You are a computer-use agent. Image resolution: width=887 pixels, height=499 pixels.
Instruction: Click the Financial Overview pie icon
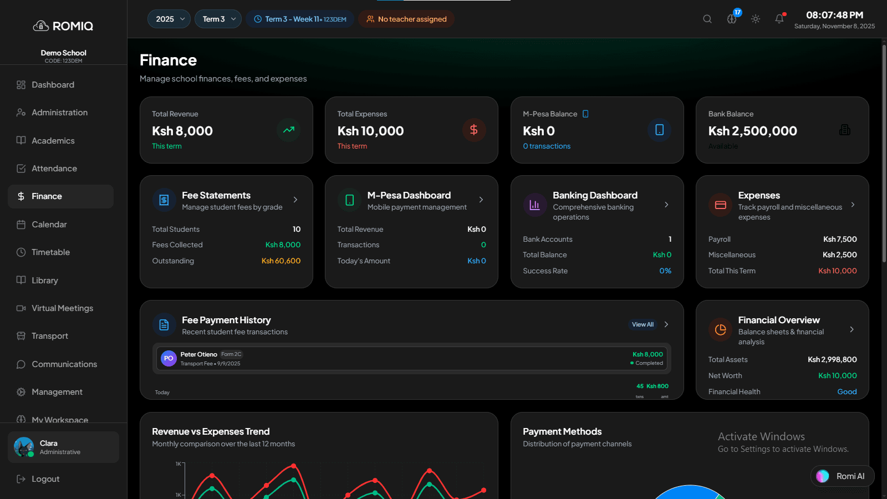pyautogui.click(x=720, y=330)
